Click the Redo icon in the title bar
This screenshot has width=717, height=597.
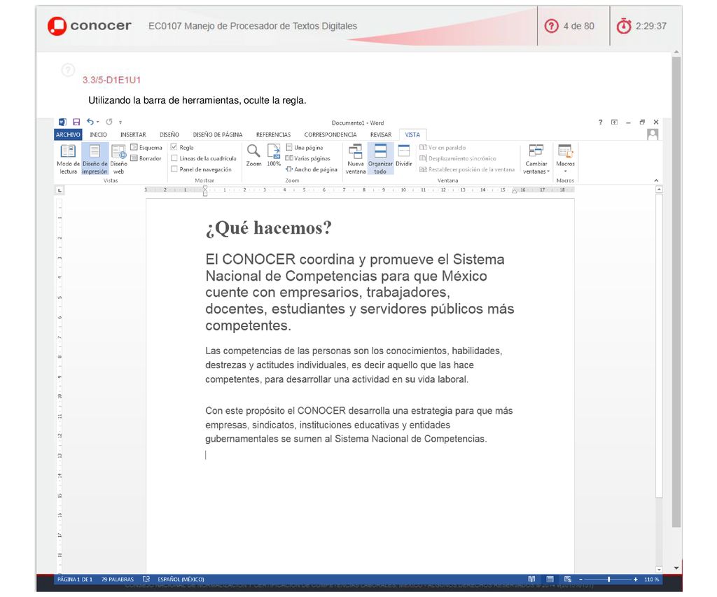click(x=109, y=122)
